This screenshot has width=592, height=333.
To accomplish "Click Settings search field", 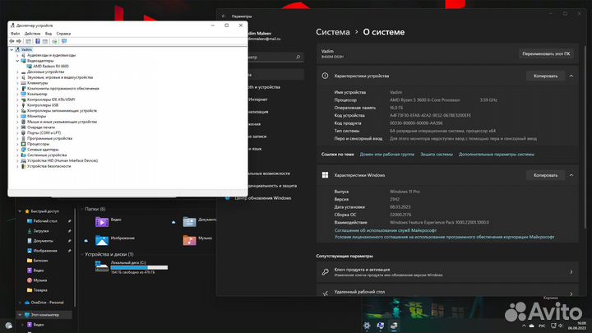I will 274,57.
